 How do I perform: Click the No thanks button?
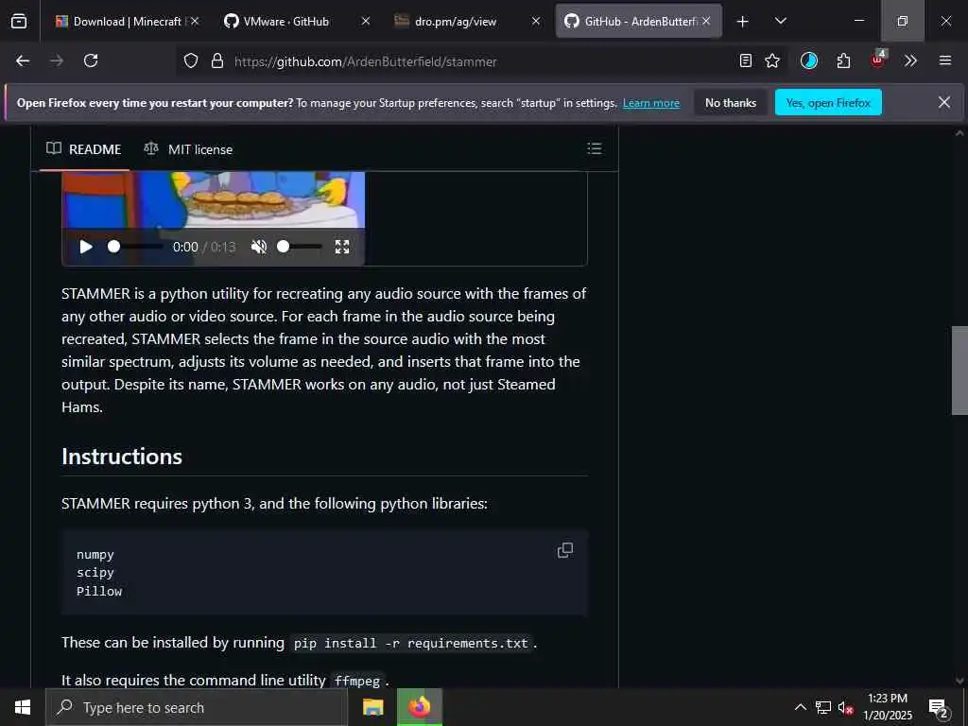731,102
